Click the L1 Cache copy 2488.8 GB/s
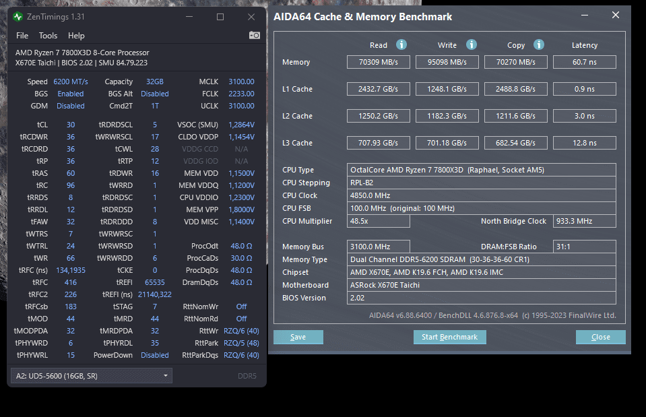 tap(516, 89)
